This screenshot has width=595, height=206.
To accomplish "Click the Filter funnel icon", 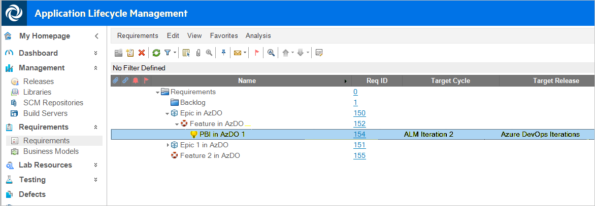I will pyautogui.click(x=168, y=53).
